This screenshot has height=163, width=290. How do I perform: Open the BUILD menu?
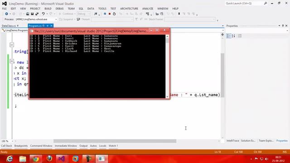pos(48,9)
